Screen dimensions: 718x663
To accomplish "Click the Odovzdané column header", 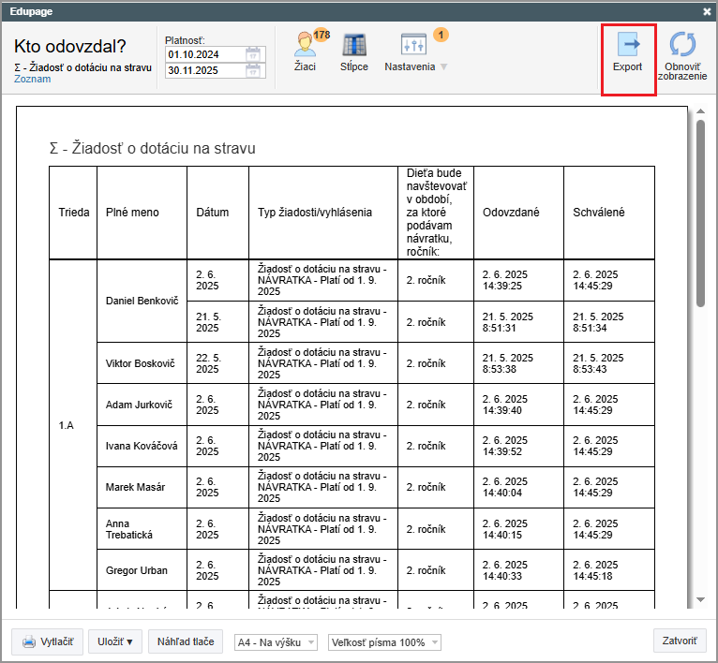I will 511,213.
